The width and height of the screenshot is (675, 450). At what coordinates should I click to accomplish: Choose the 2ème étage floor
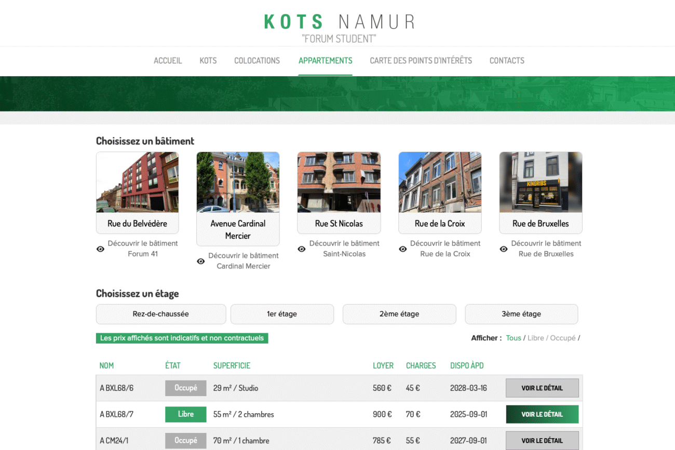(x=399, y=314)
